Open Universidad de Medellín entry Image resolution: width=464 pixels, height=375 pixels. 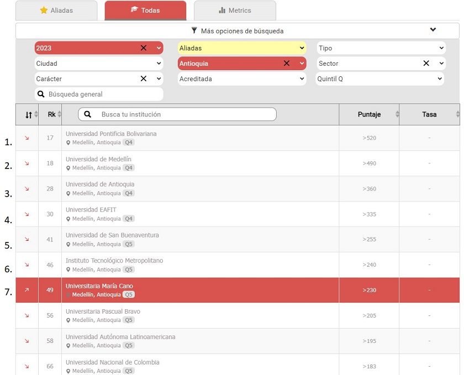pyautogui.click(x=98, y=159)
